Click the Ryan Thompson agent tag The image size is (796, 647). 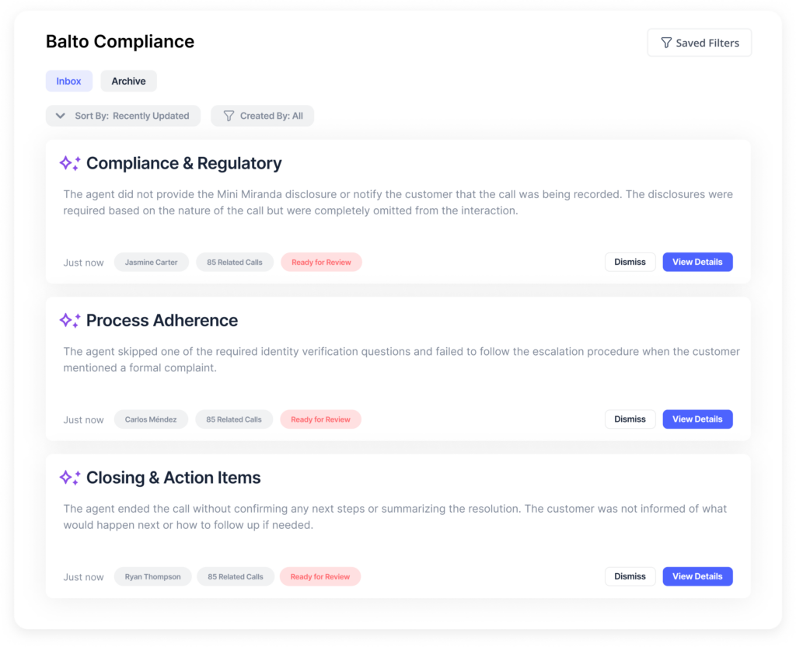pyautogui.click(x=153, y=576)
